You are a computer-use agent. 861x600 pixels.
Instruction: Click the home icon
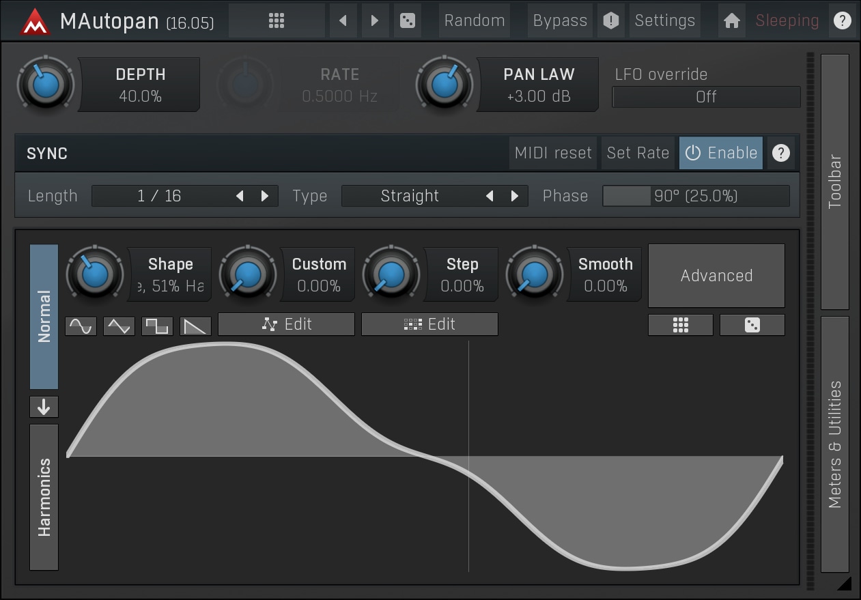click(731, 20)
